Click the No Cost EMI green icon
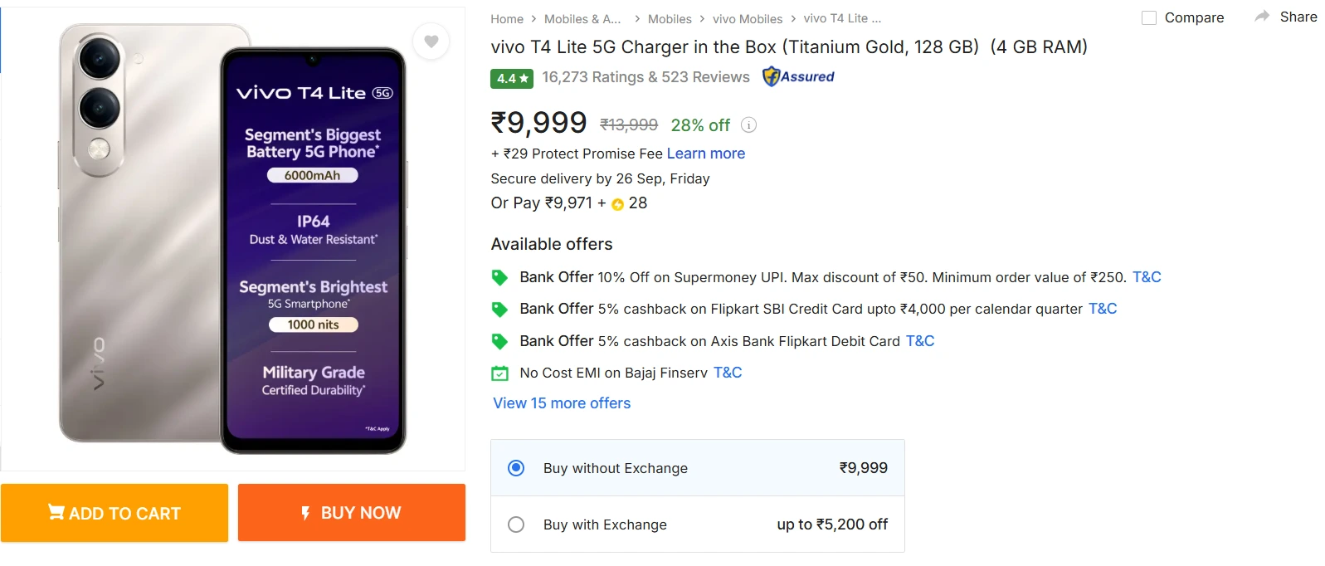Screen dimensions: 1325x566 pos(498,372)
